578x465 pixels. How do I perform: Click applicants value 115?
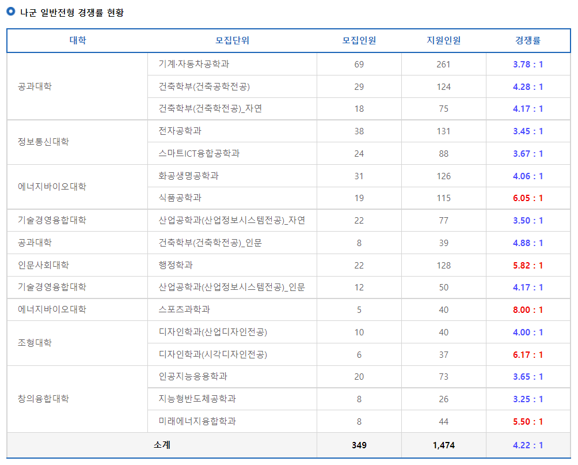(443, 198)
